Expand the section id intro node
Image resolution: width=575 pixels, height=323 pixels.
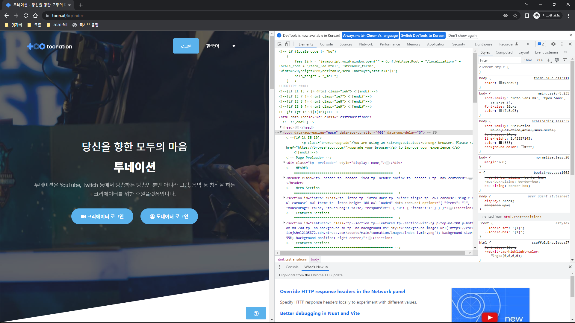pyautogui.click(x=284, y=198)
